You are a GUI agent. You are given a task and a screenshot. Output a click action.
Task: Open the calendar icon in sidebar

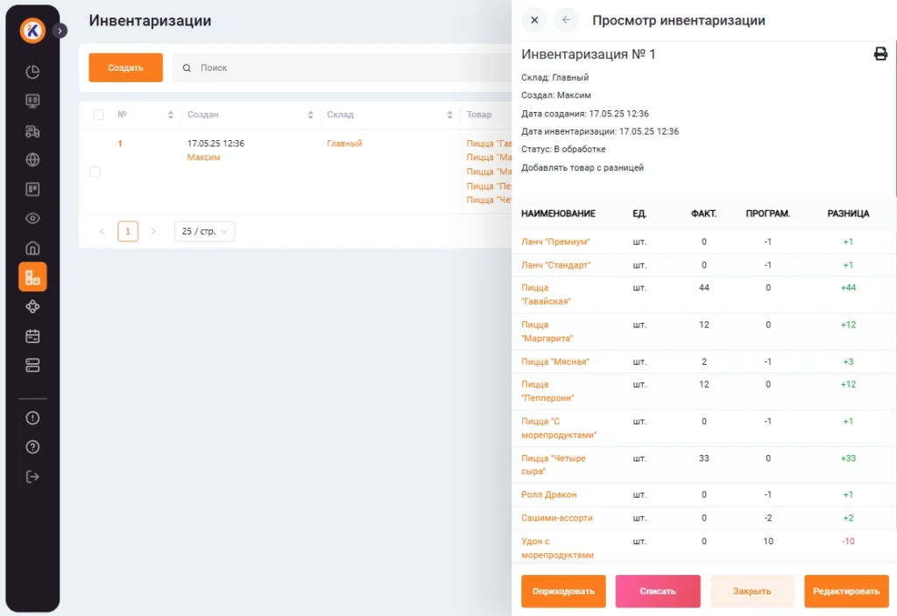click(32, 336)
